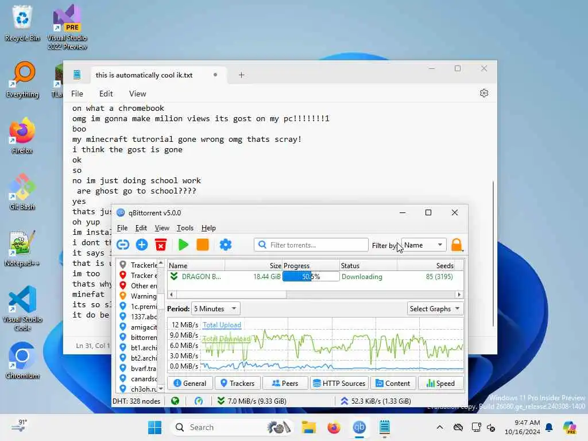Click Add Torrent File plus icon

tap(141, 245)
